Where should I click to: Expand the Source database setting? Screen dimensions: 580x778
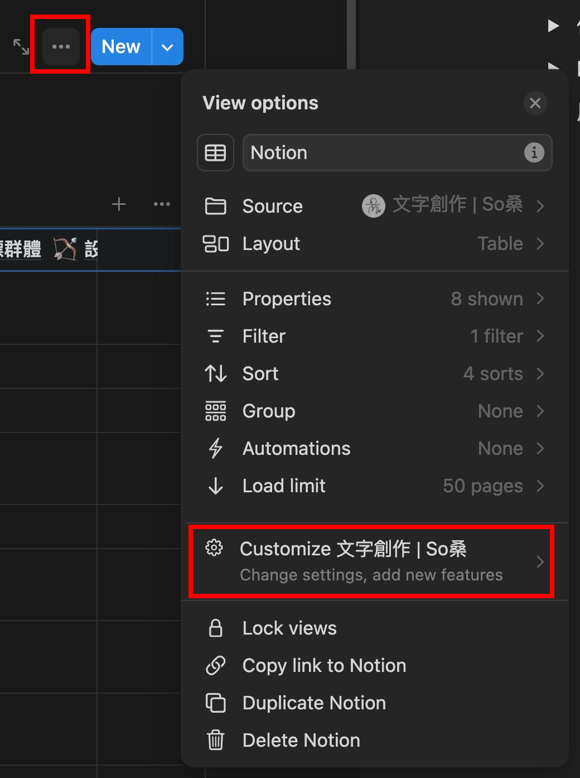coord(374,206)
